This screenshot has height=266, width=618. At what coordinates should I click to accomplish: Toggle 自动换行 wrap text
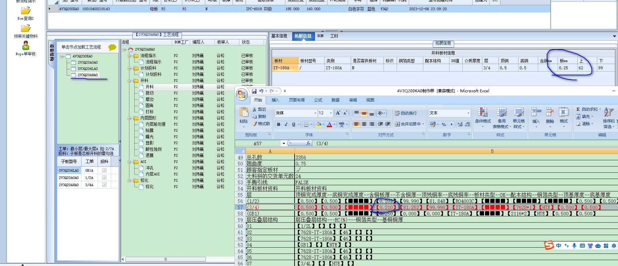point(406,113)
